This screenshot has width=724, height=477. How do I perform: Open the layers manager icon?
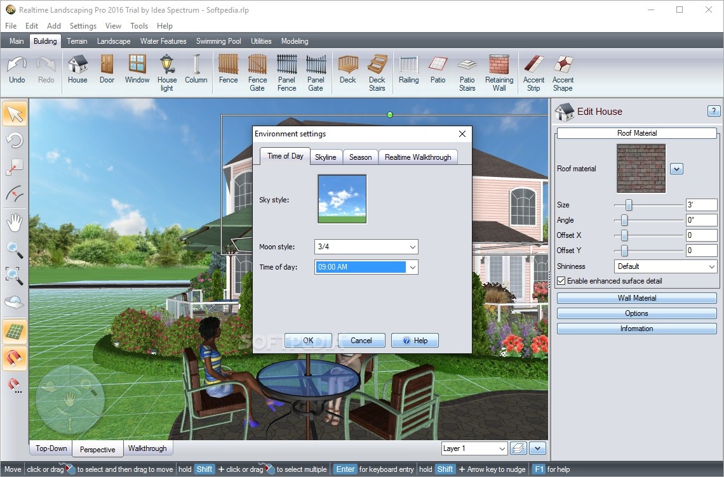point(519,448)
